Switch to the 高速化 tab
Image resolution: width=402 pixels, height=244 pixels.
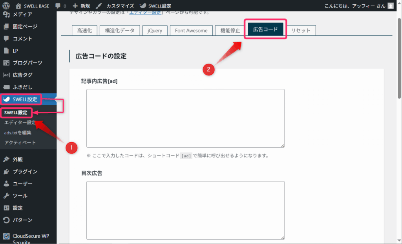[85, 30]
